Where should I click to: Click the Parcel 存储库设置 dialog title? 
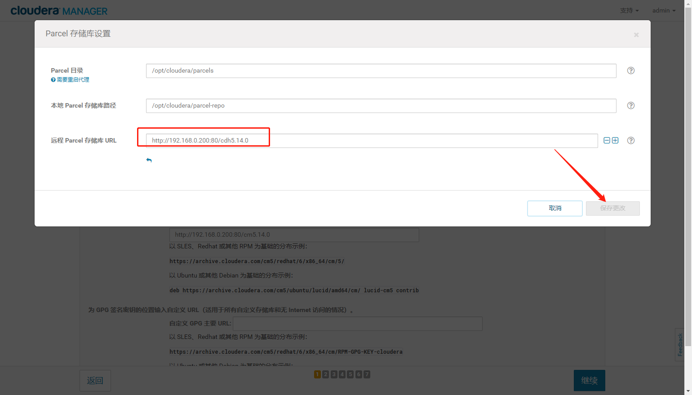pyautogui.click(x=78, y=34)
